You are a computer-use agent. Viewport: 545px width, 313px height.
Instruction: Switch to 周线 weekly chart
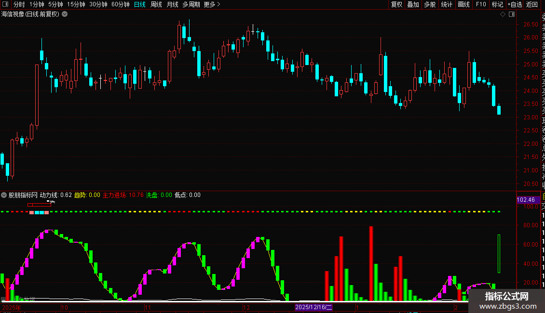[x=156, y=4]
